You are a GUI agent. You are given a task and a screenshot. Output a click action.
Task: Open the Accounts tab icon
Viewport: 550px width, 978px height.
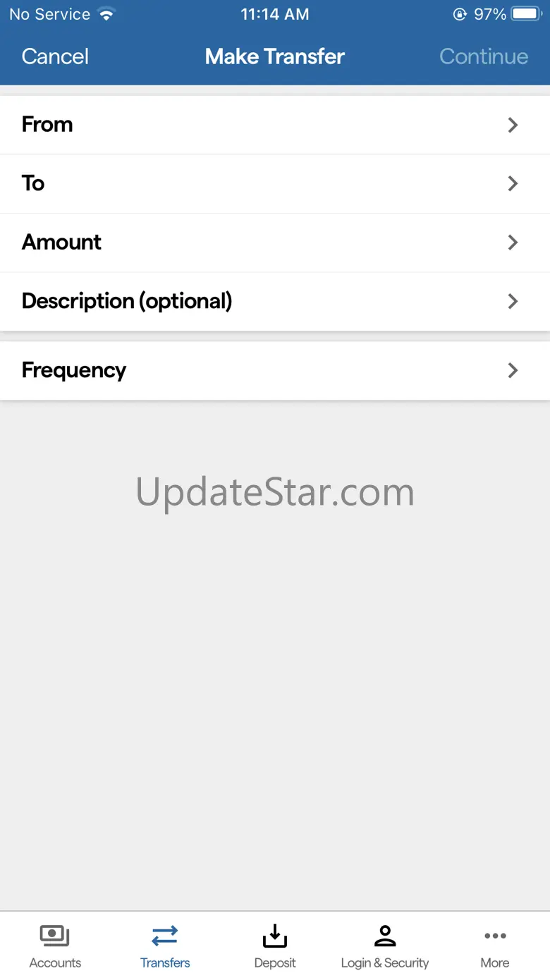(55, 936)
